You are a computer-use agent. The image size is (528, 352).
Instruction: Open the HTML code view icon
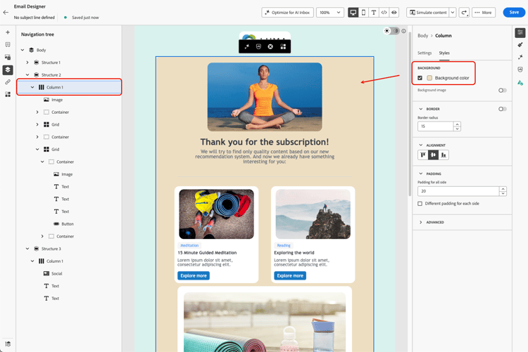[x=384, y=13]
